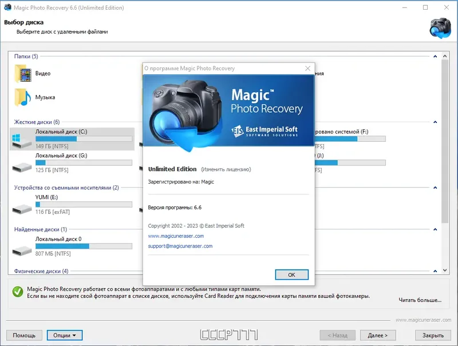This screenshot has width=458, height=346.
Task: Select the YUMI (E:) drive icon
Action: click(x=22, y=209)
